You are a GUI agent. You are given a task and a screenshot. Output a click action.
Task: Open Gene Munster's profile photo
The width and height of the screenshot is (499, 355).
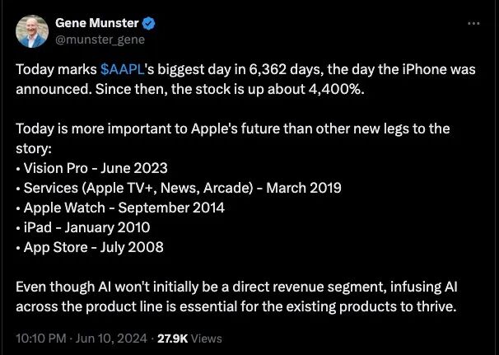click(x=34, y=30)
